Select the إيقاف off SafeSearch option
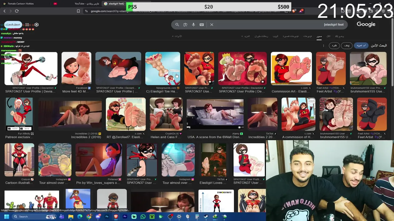 [347, 45]
